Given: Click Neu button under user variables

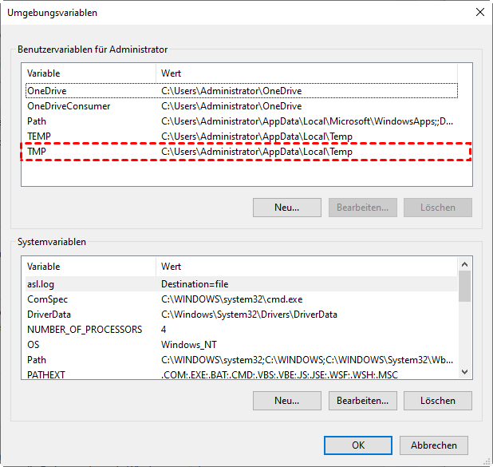Looking at the screenshot, I should tap(287, 208).
